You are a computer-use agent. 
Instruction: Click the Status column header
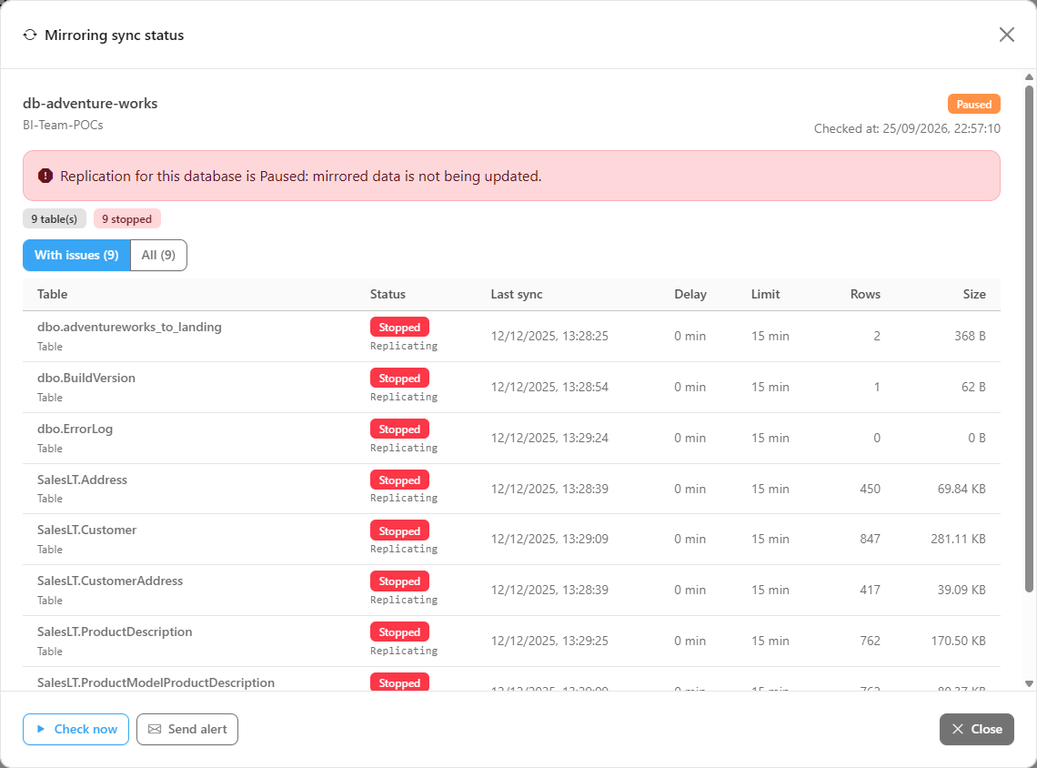(388, 294)
